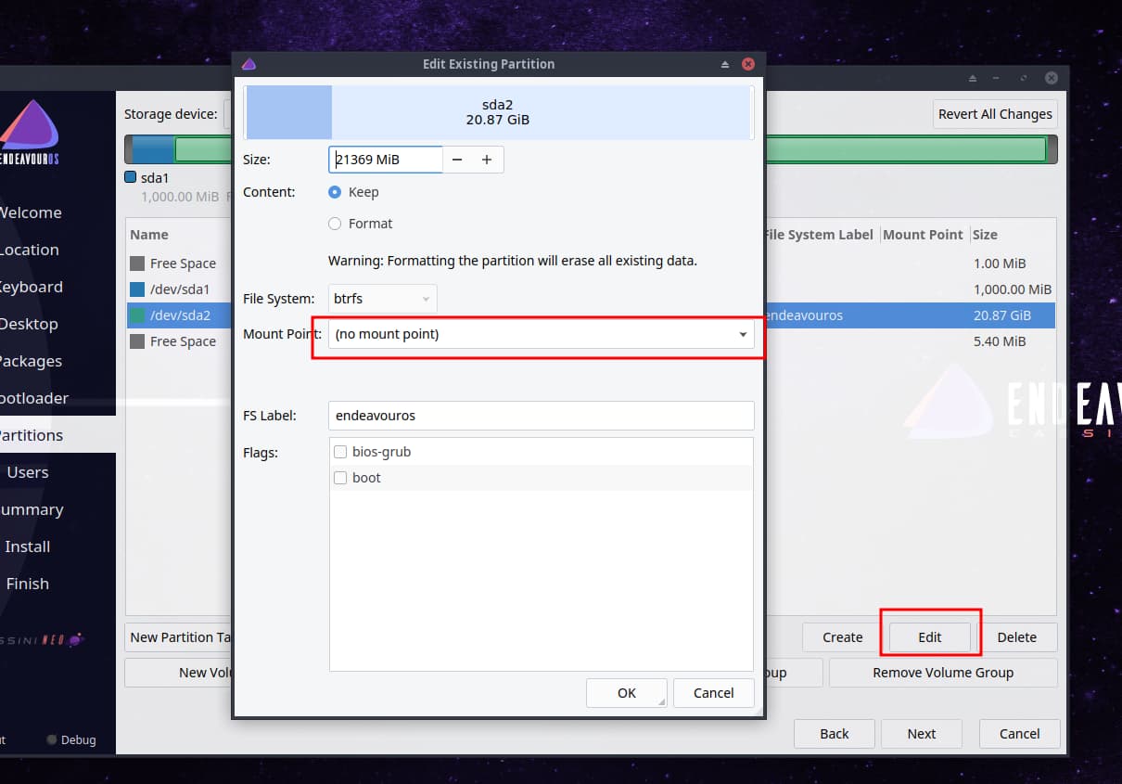Click the FS Label text field
1122x784 pixels.
pyautogui.click(x=542, y=416)
